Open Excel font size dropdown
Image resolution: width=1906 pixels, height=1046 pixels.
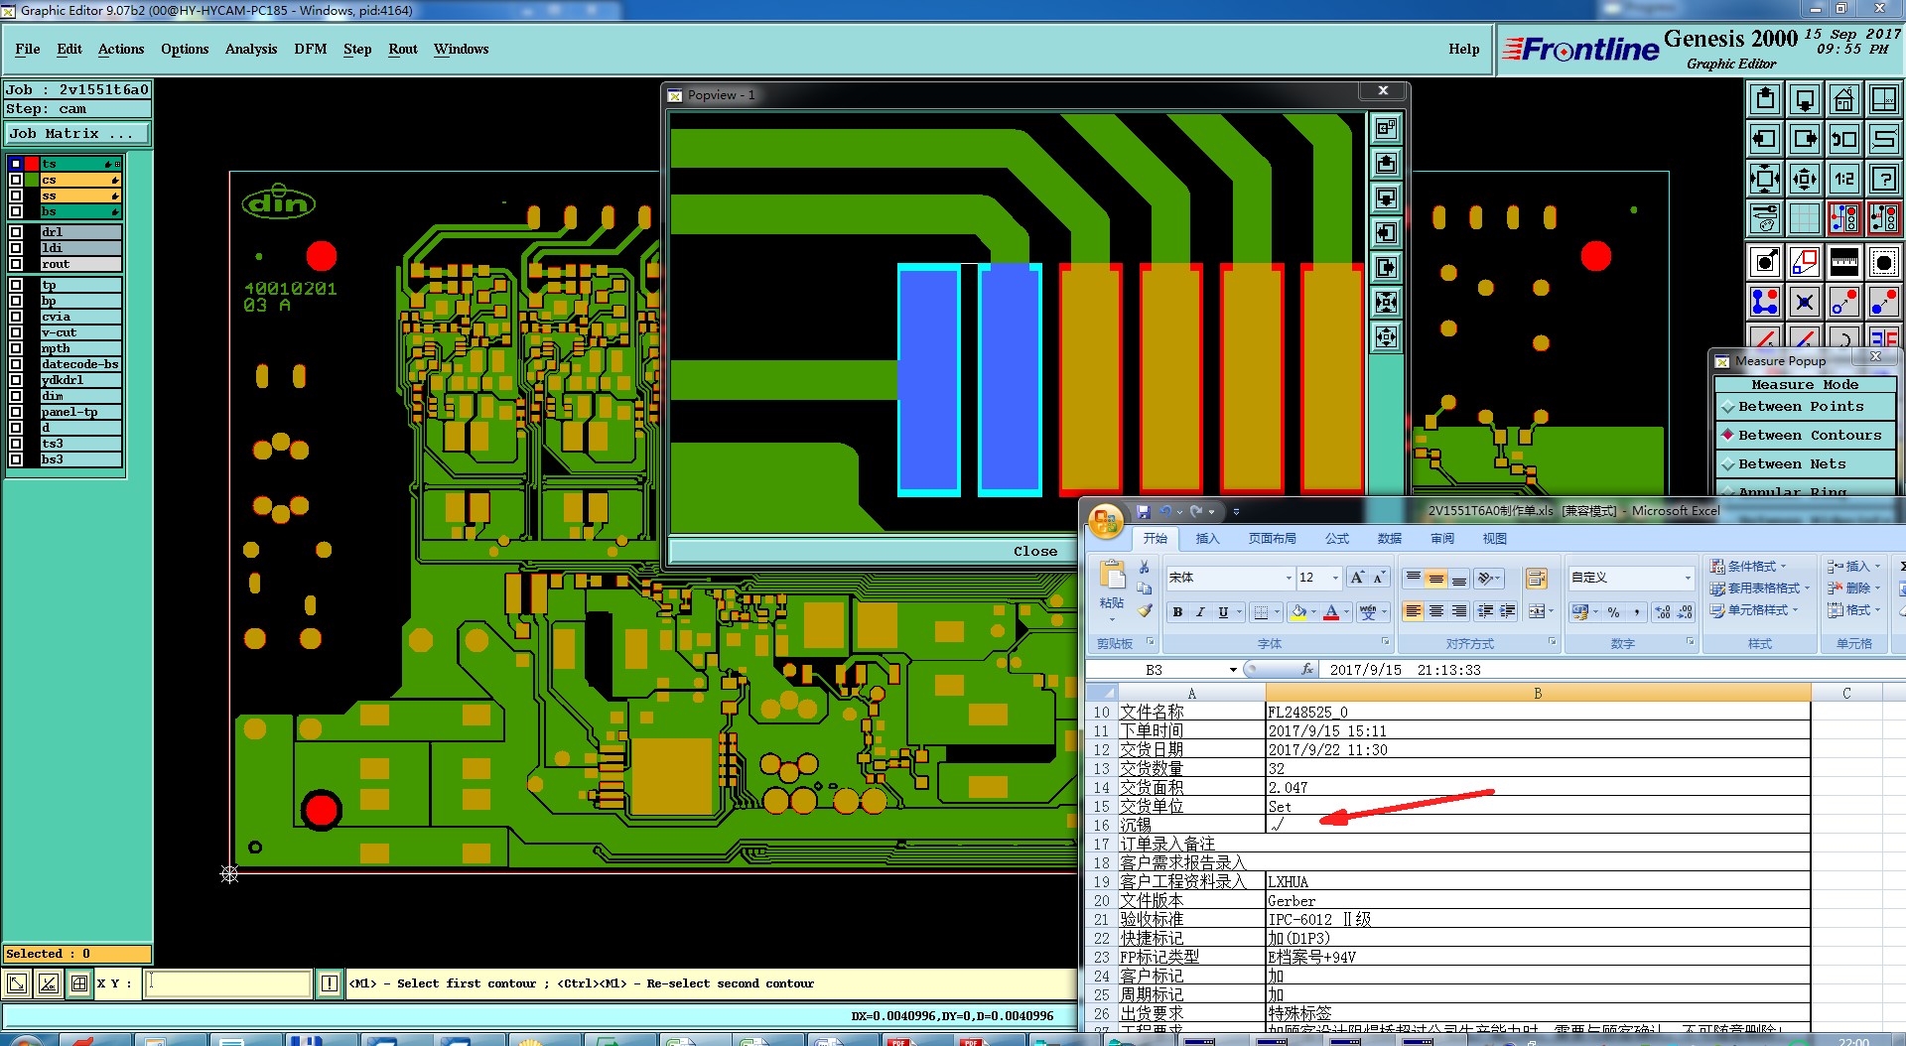(1335, 578)
